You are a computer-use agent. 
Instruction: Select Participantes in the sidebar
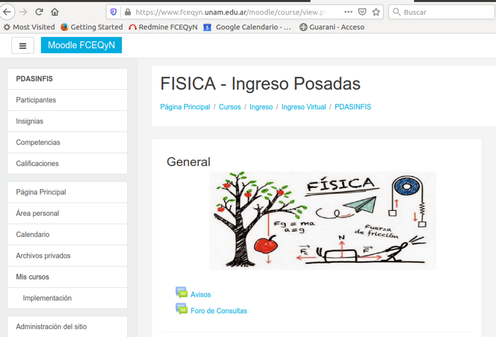point(68,100)
